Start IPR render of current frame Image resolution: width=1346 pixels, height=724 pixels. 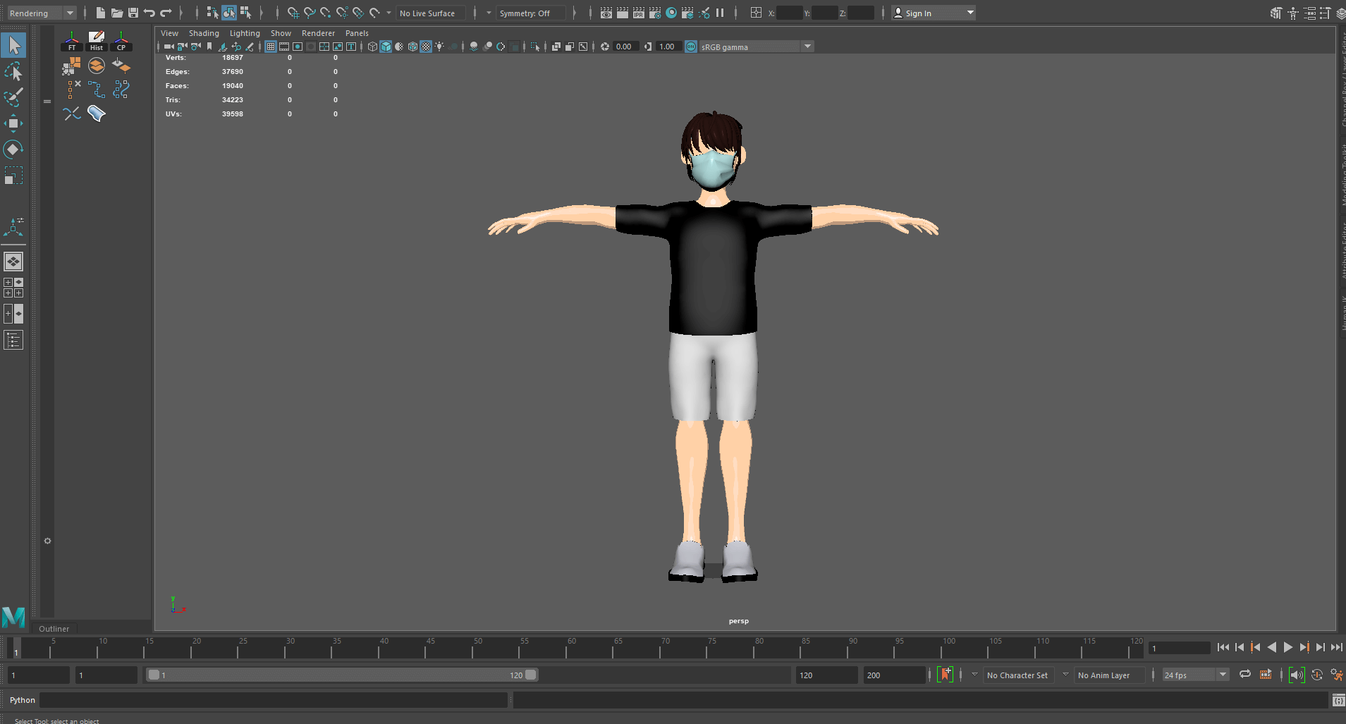pyautogui.click(x=639, y=13)
